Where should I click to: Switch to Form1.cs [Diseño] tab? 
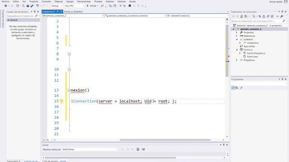tap(73, 12)
